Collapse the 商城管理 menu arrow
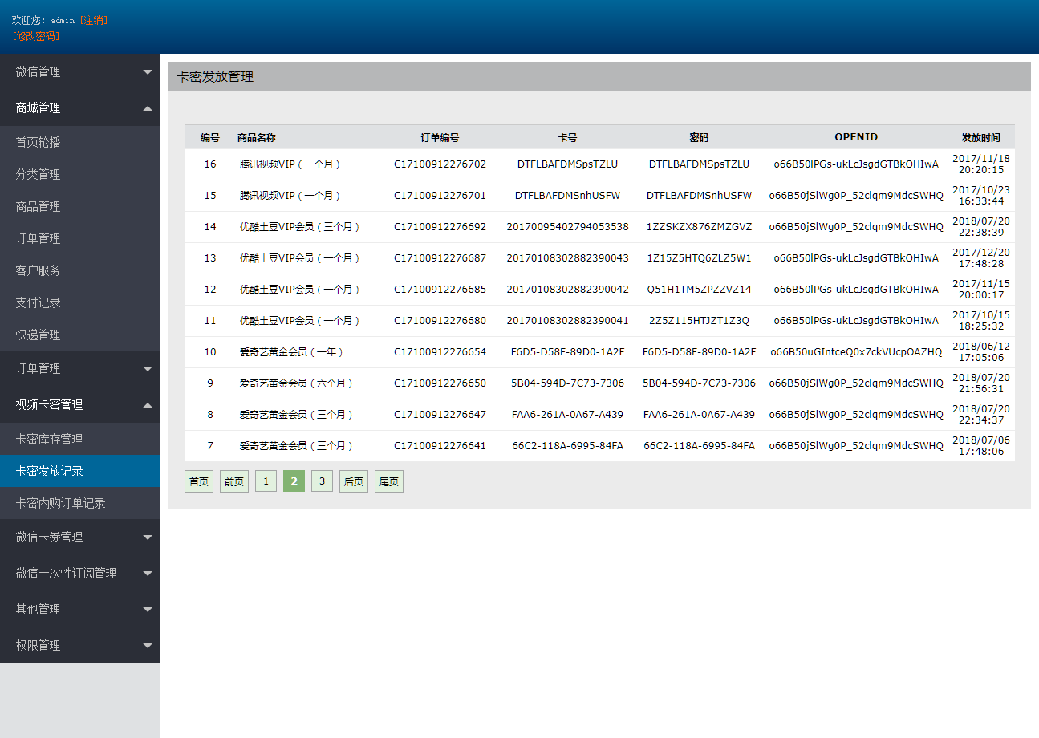 tap(148, 108)
